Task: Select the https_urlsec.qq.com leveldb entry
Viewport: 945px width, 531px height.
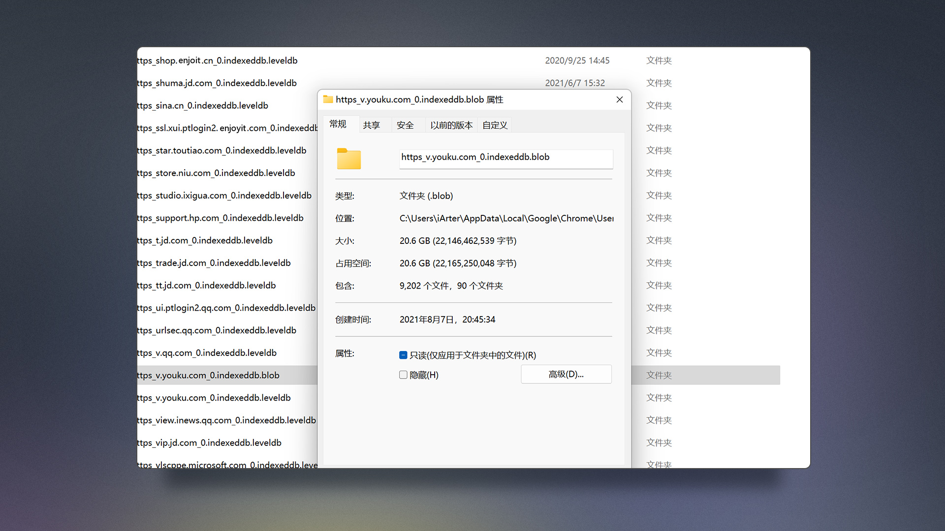Action: tap(217, 330)
